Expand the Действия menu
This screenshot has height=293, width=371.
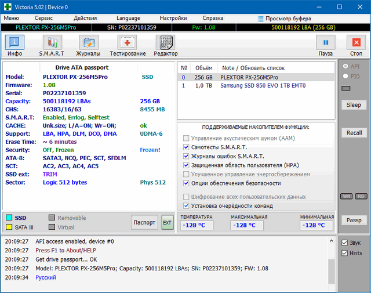tap(85, 18)
